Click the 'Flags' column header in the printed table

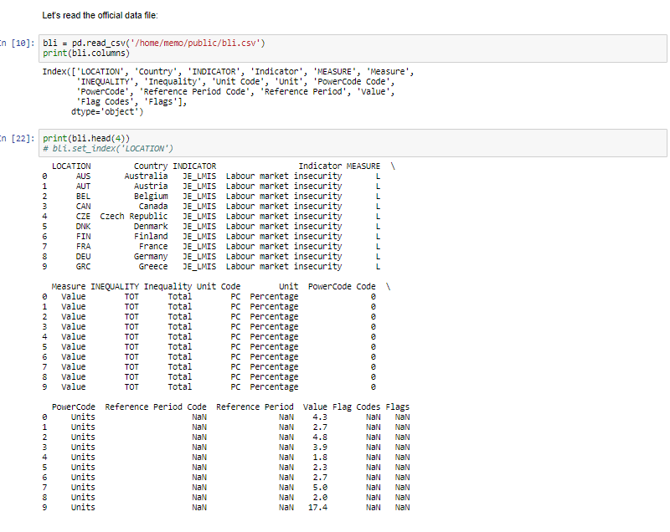pyautogui.click(x=397, y=407)
